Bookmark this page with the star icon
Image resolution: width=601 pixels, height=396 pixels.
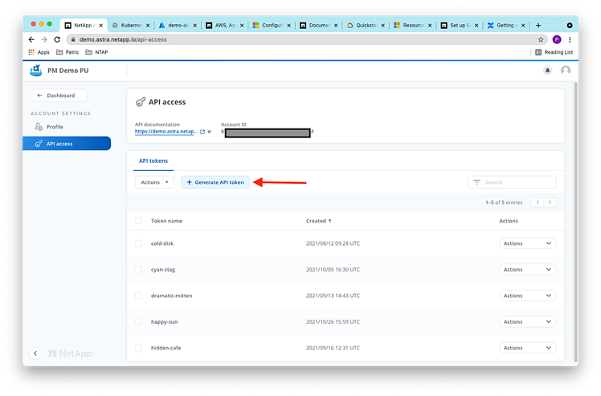click(542, 39)
